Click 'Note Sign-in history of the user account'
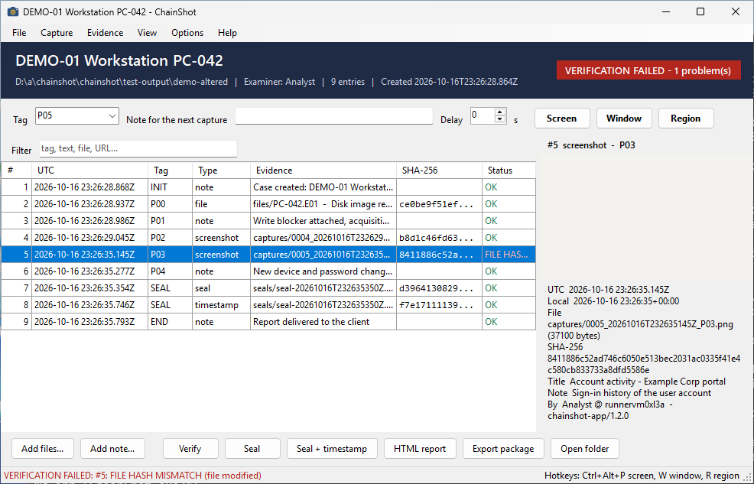The height and width of the screenshot is (484, 754). 629,393
